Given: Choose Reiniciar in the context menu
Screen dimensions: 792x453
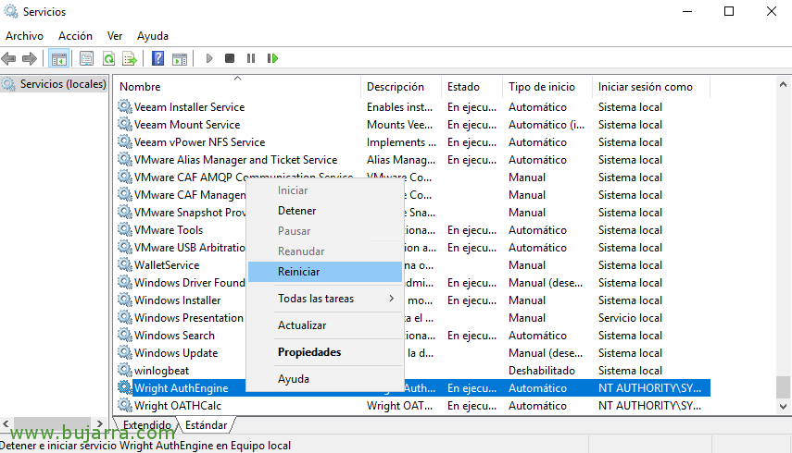Looking at the screenshot, I should 325,272.
